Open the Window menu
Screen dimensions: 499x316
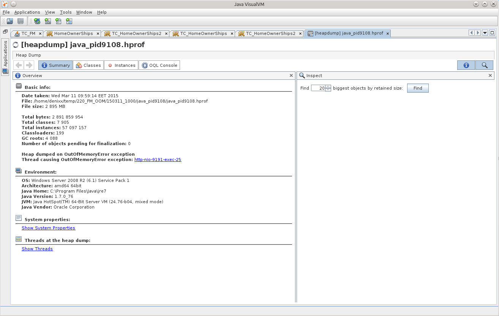84,12
